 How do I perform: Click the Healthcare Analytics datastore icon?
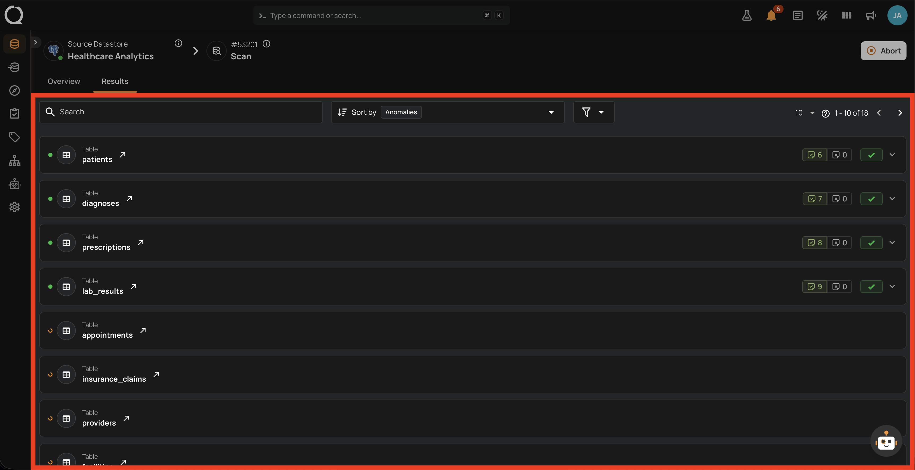click(x=54, y=50)
